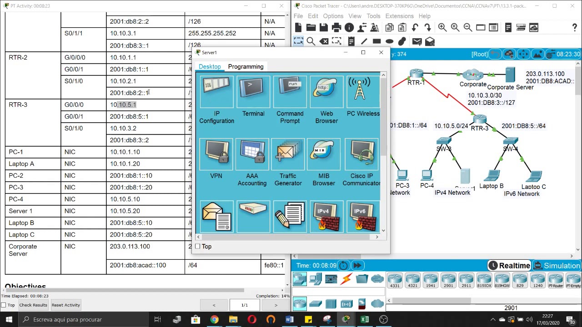Switch to Realtime mode
The height and width of the screenshot is (327, 582).
[x=509, y=266]
